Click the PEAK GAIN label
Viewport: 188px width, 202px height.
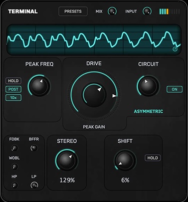94,127
